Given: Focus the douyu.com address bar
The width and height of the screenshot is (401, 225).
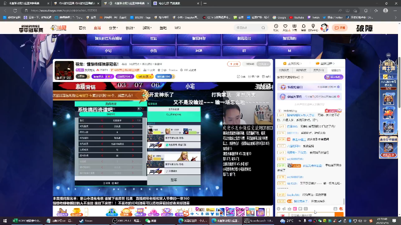Looking at the screenshot, I should pos(179,10).
